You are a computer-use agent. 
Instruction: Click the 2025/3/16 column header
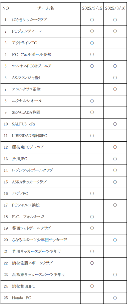click(115, 8)
